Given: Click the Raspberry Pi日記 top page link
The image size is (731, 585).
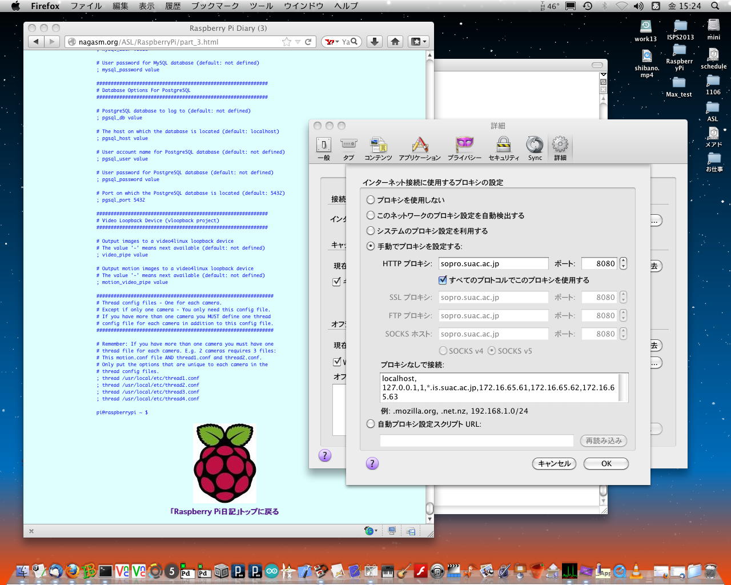Looking at the screenshot, I should pyautogui.click(x=224, y=511).
